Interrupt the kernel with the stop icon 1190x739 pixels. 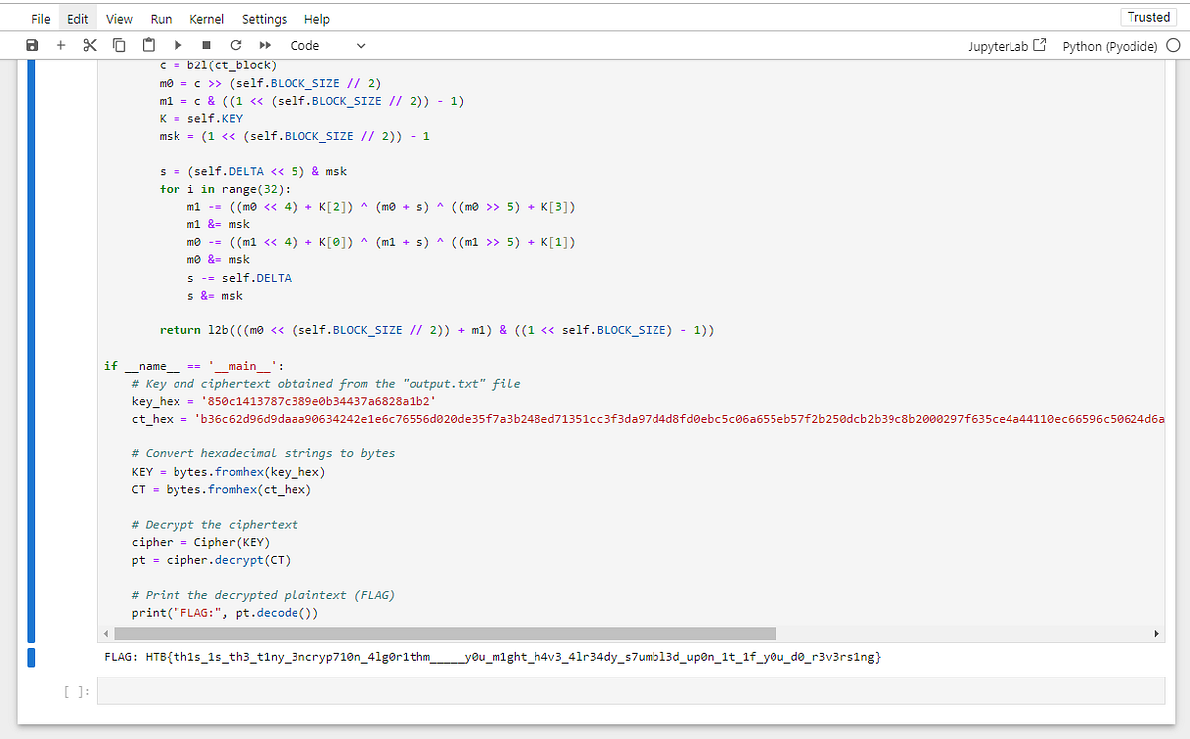pos(206,45)
